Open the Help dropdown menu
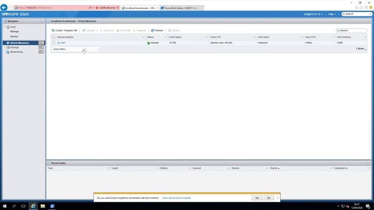Viewport: 374px width, 210px height. pyautogui.click(x=332, y=14)
